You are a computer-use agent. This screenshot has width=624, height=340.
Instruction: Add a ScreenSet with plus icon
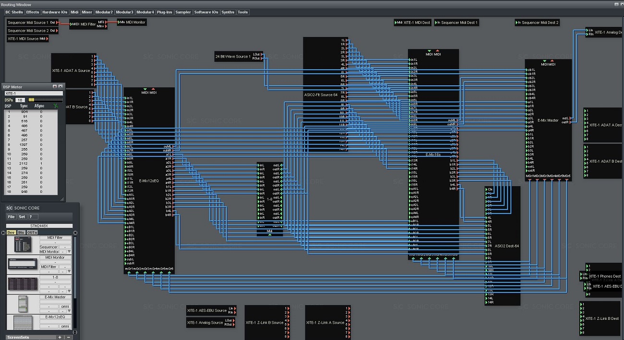pyautogui.click(x=60, y=337)
